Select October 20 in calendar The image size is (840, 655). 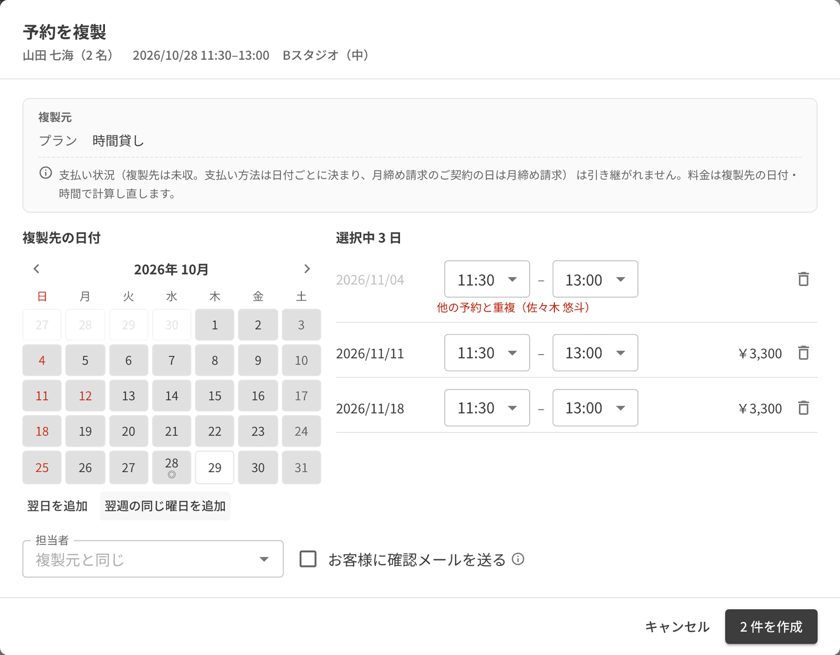129,431
